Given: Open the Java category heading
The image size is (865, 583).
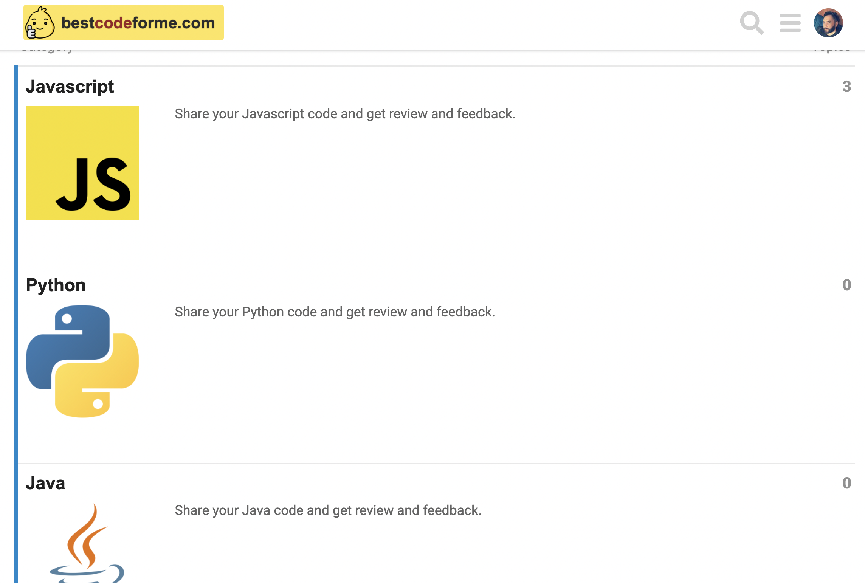Looking at the screenshot, I should [x=45, y=483].
